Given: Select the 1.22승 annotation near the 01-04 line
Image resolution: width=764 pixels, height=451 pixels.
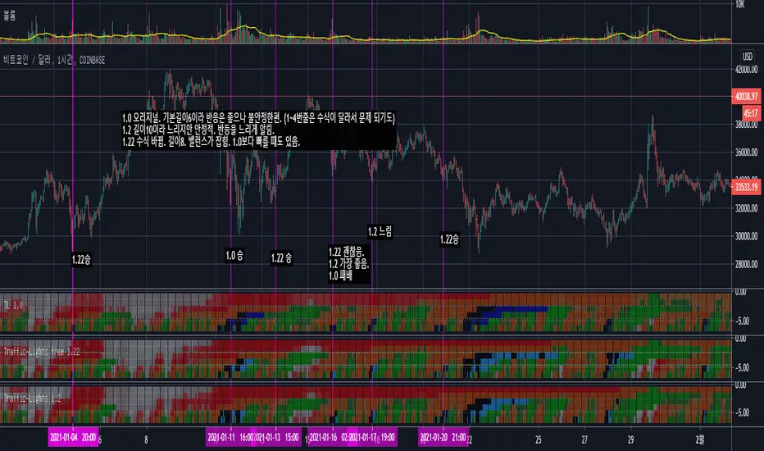Looking at the screenshot, I should 81,260.
